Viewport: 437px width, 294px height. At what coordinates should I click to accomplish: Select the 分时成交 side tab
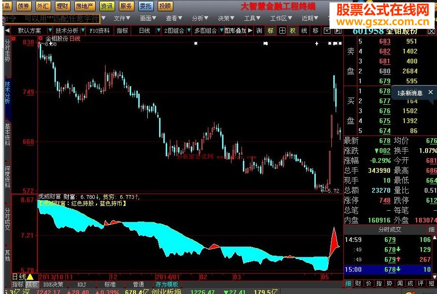(x=8, y=219)
